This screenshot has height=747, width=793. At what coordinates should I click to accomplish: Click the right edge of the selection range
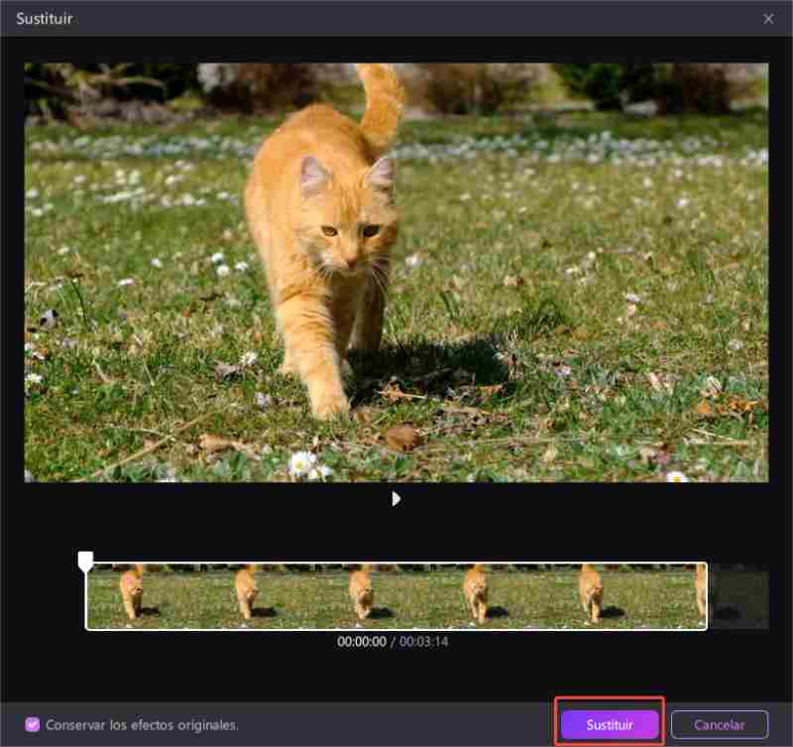pos(707,596)
